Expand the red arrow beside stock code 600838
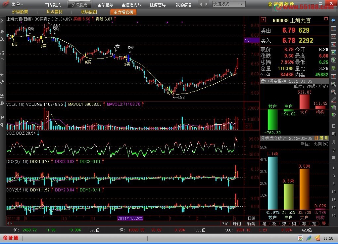Viewport: 338px width, 244px height. click(264, 20)
